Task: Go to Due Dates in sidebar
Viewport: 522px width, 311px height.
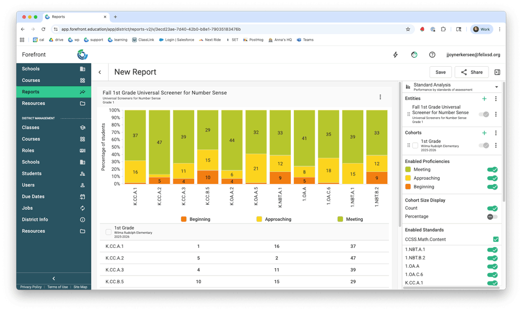Action: tap(33, 196)
